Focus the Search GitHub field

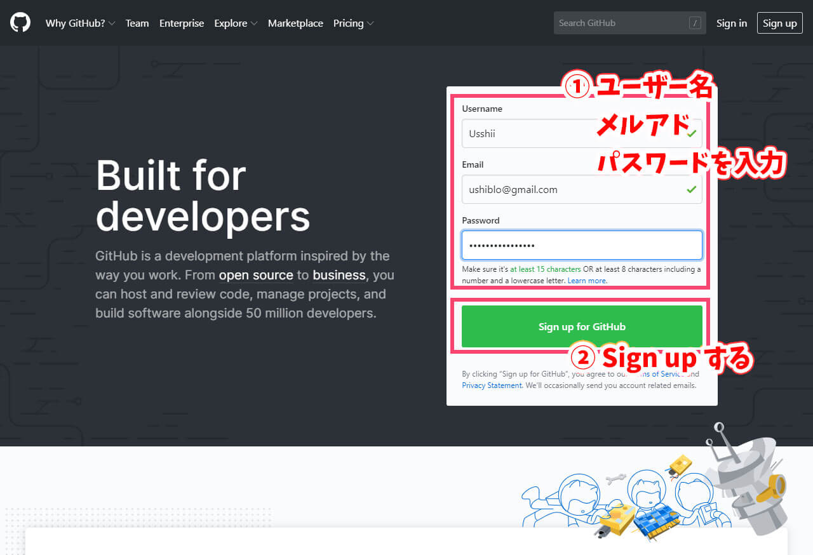tap(629, 23)
